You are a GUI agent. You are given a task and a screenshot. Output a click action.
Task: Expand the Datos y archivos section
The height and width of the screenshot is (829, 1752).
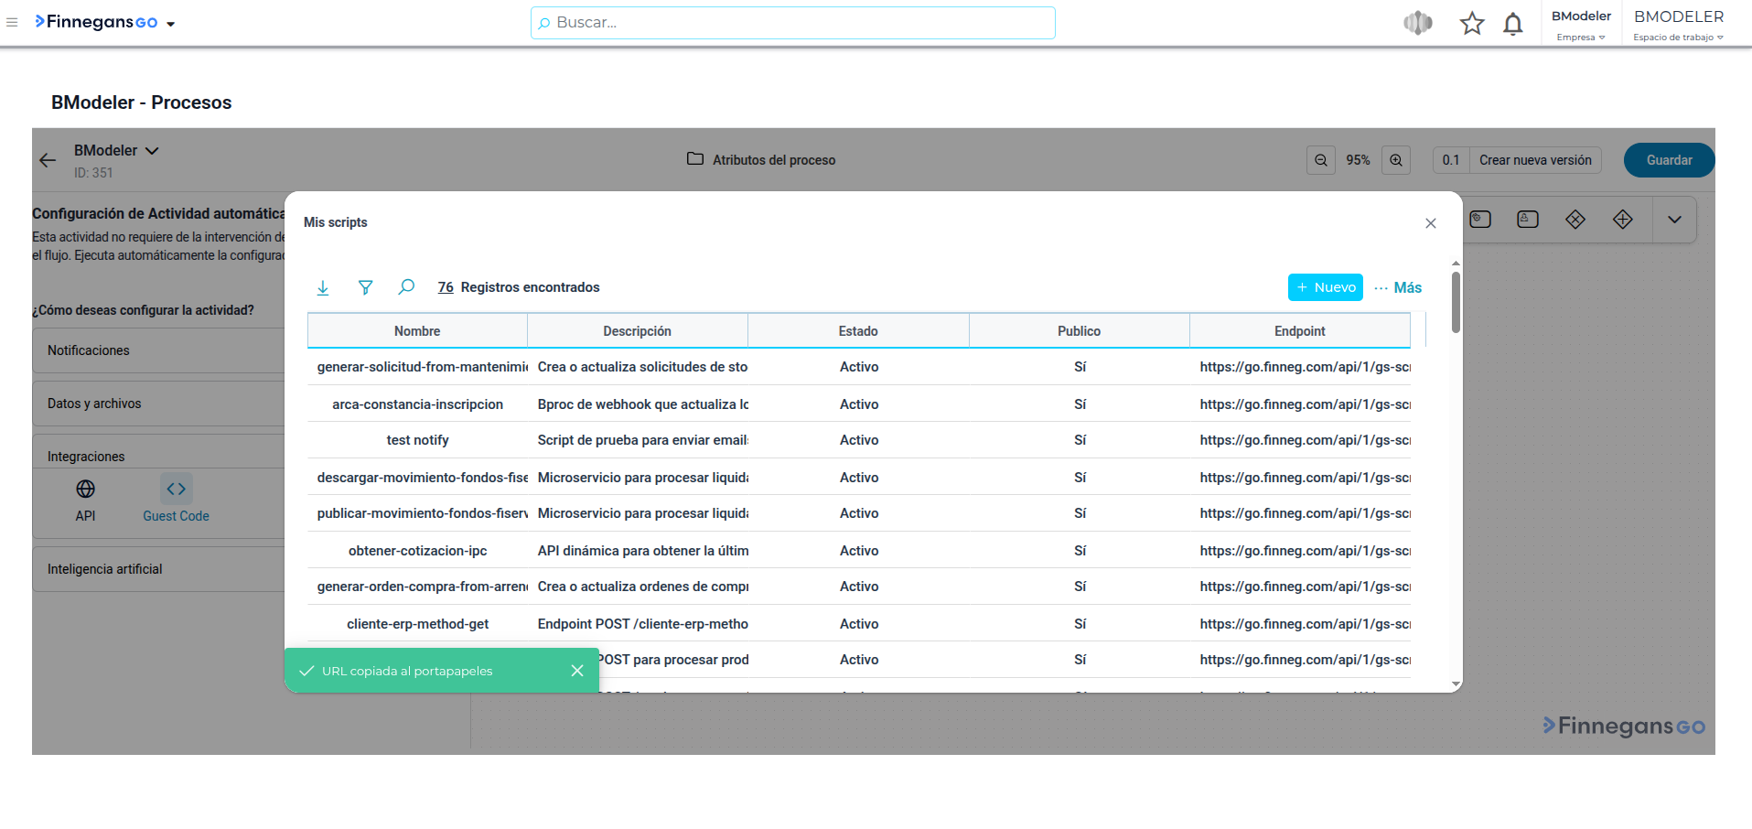pyautogui.click(x=159, y=404)
